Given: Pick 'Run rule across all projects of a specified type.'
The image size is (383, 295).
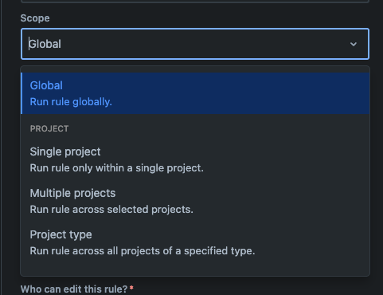Looking at the screenshot, I should [143, 251].
